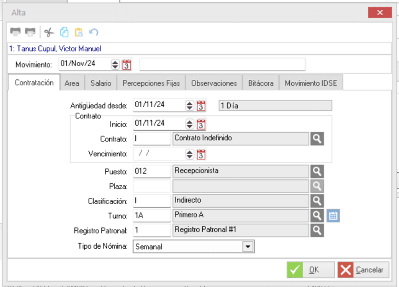Search Registro Patronal with magnifier icon

pos(317,230)
